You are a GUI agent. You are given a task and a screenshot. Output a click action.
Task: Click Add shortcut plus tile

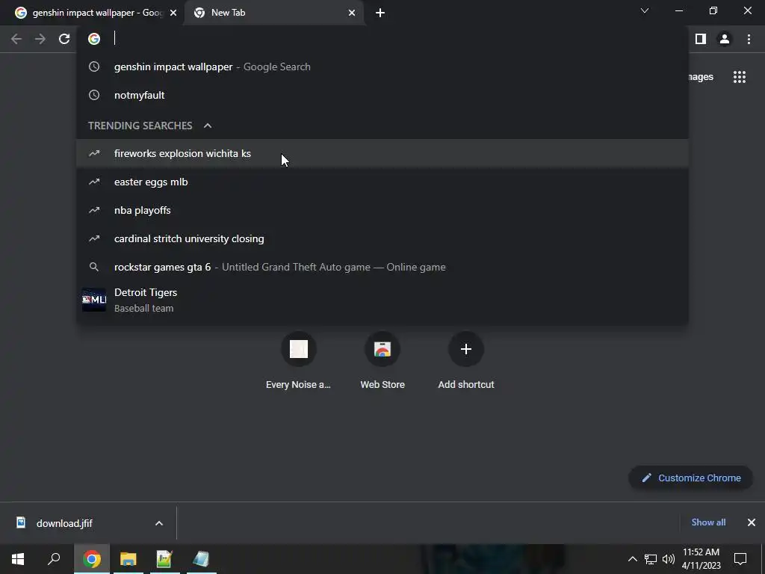pos(466,360)
